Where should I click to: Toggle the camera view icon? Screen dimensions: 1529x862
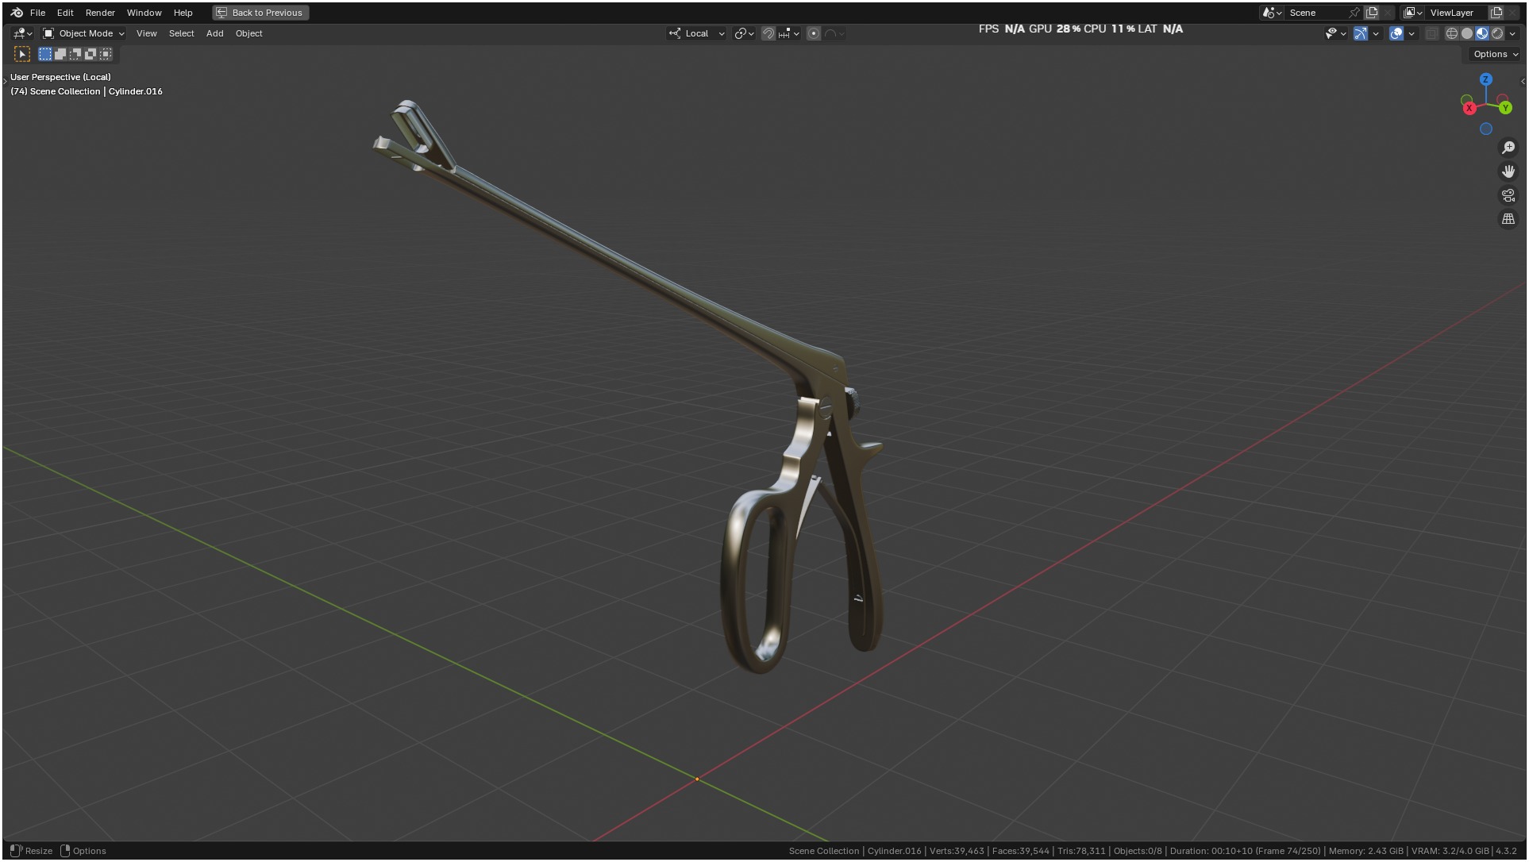tap(1508, 195)
